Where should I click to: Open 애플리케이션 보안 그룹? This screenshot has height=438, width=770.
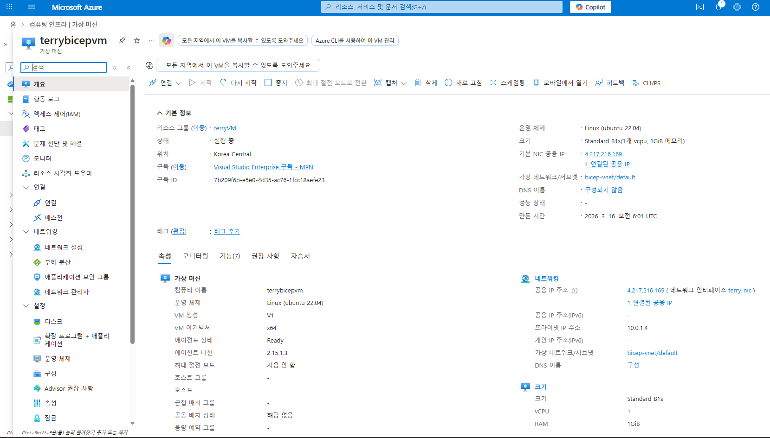point(77,277)
